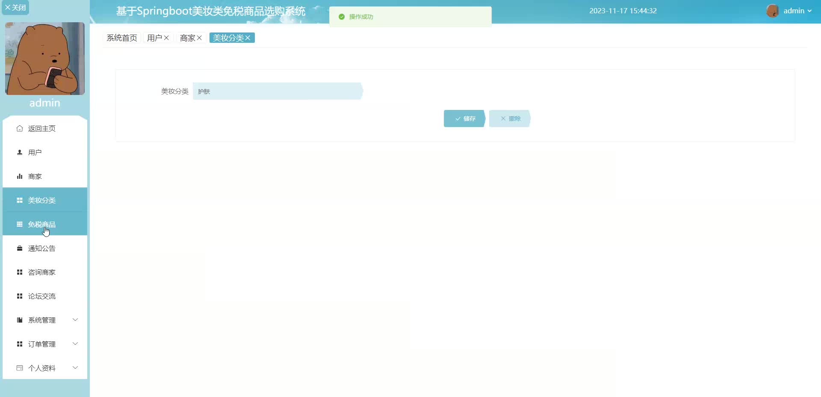Click the grid icon beside 订单管理
Image resolution: width=821 pixels, height=397 pixels.
pos(19,344)
